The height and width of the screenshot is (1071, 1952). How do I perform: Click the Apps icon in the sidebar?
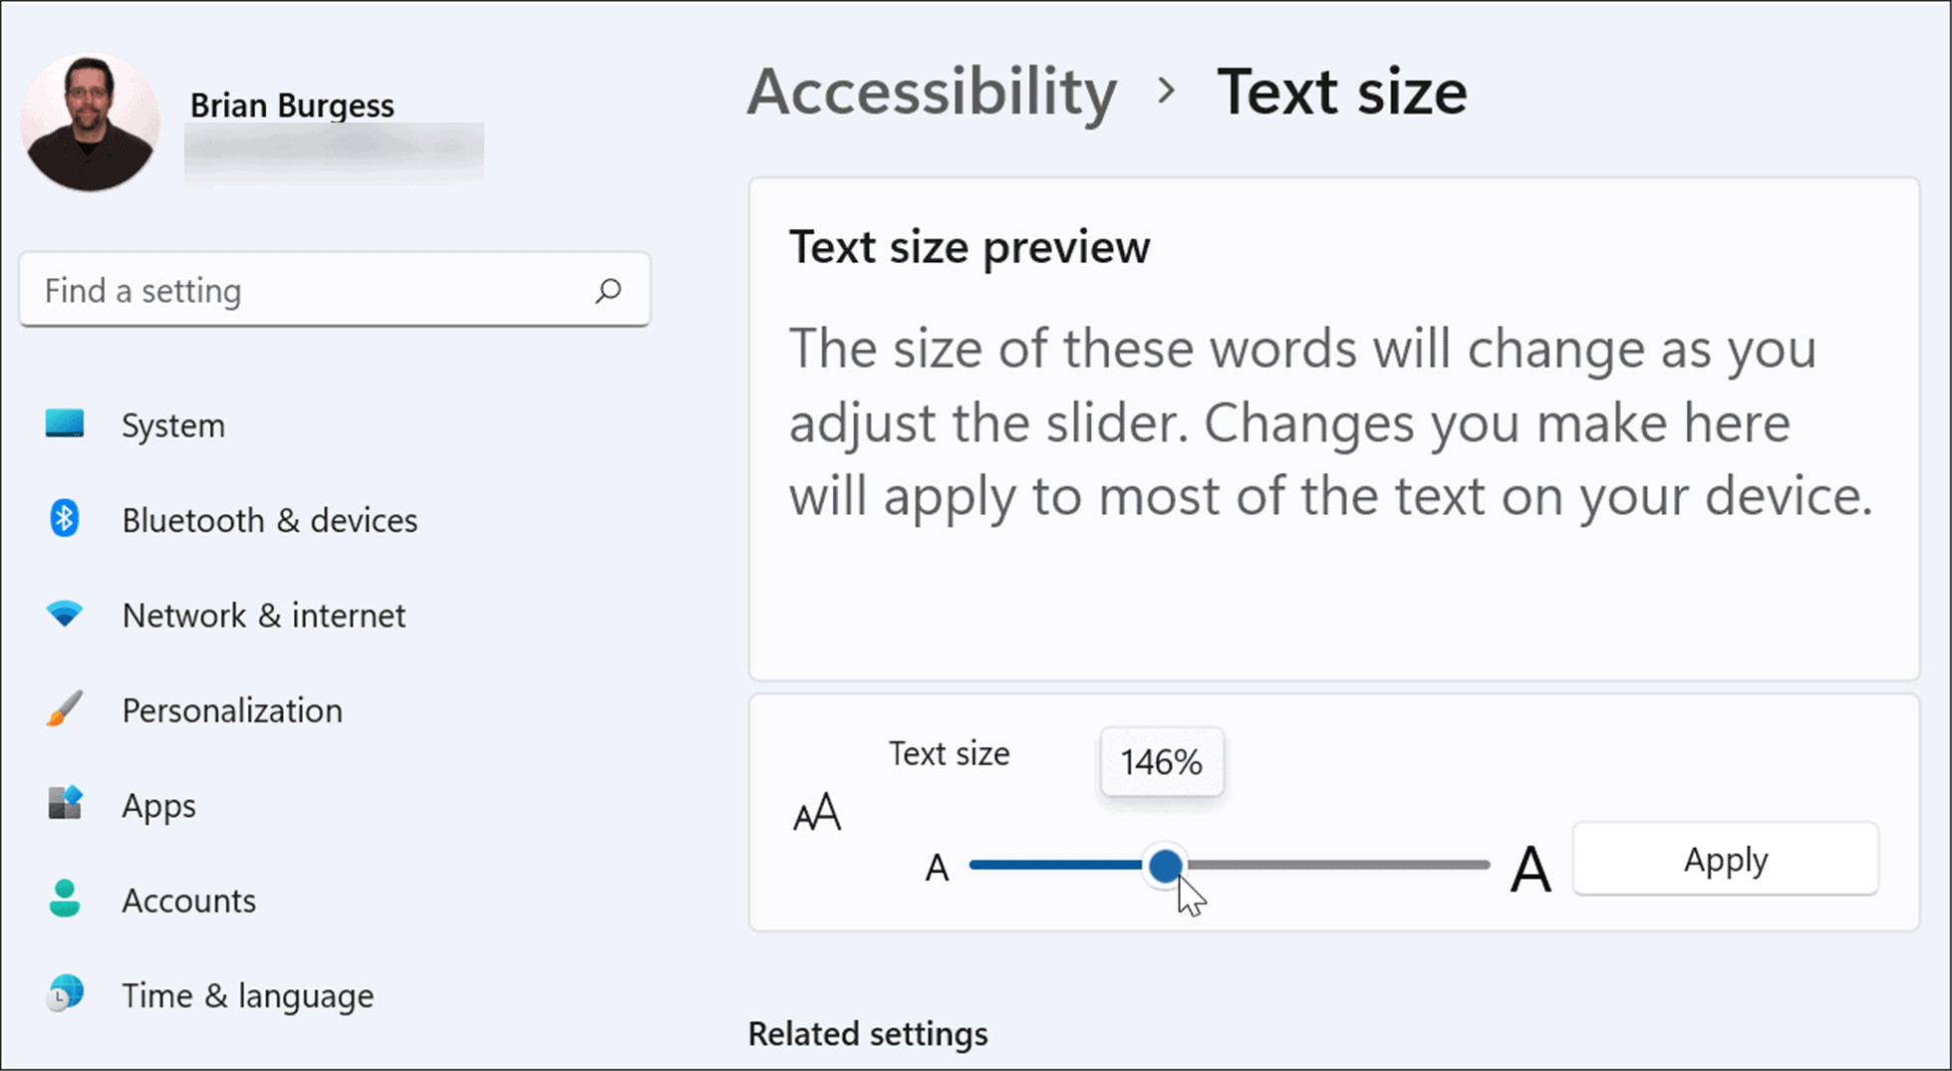click(x=64, y=804)
